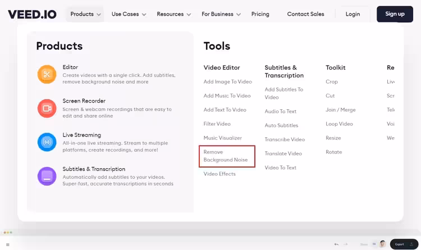Select Contact Sales in navigation
The image size is (421, 250).
(x=305, y=14)
